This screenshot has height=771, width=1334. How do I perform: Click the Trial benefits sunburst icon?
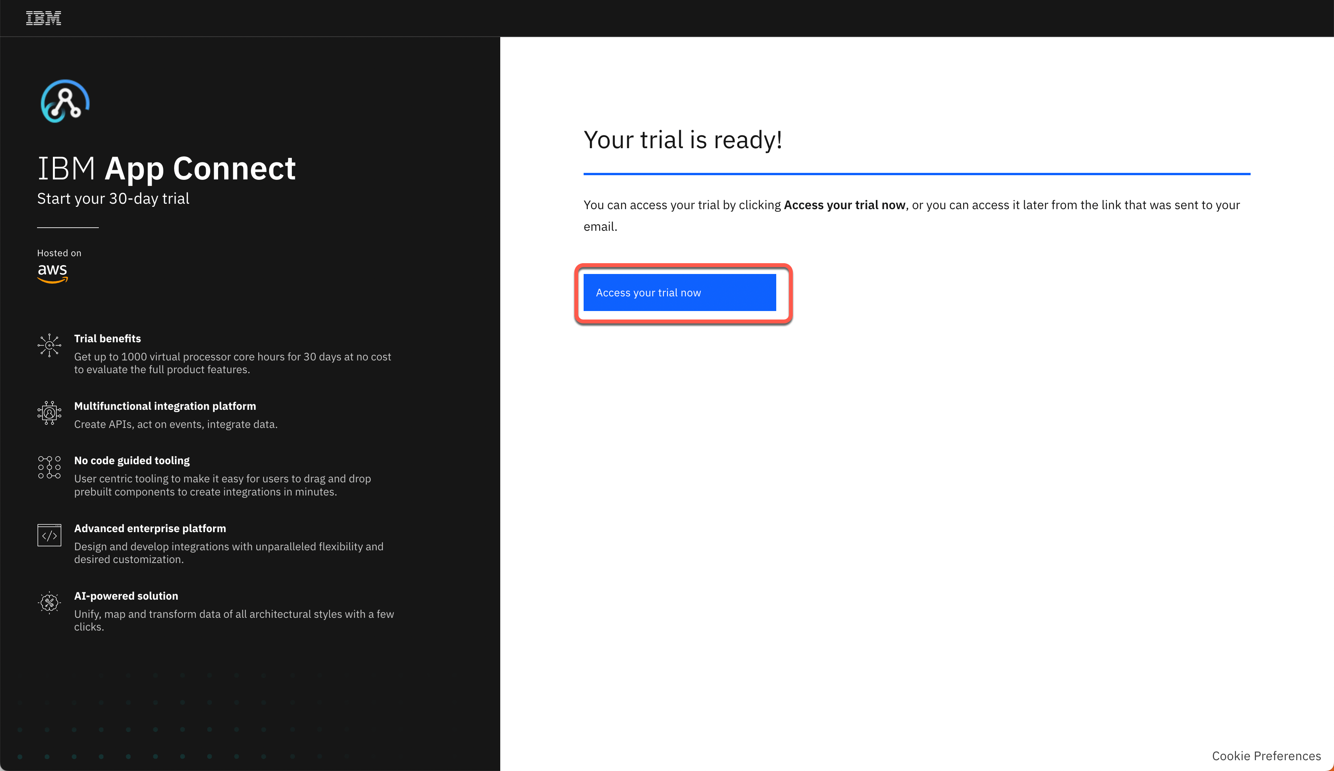click(49, 345)
